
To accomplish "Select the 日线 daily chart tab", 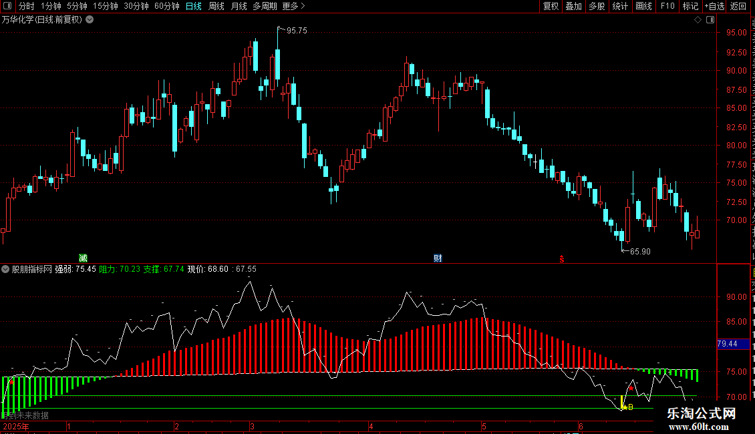I will coord(194,6).
